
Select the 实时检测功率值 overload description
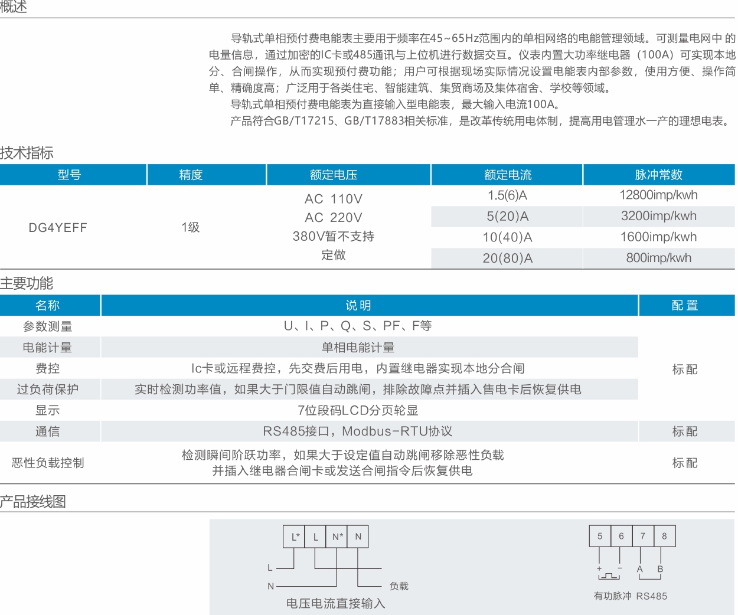[x=358, y=390]
